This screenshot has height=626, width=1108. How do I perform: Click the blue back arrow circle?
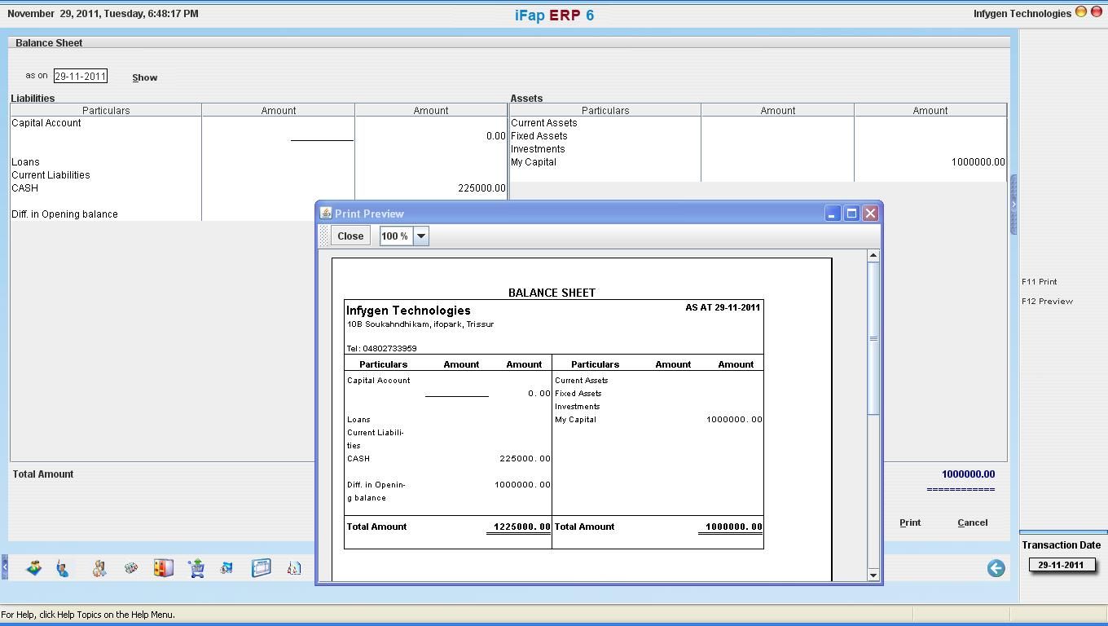point(996,568)
